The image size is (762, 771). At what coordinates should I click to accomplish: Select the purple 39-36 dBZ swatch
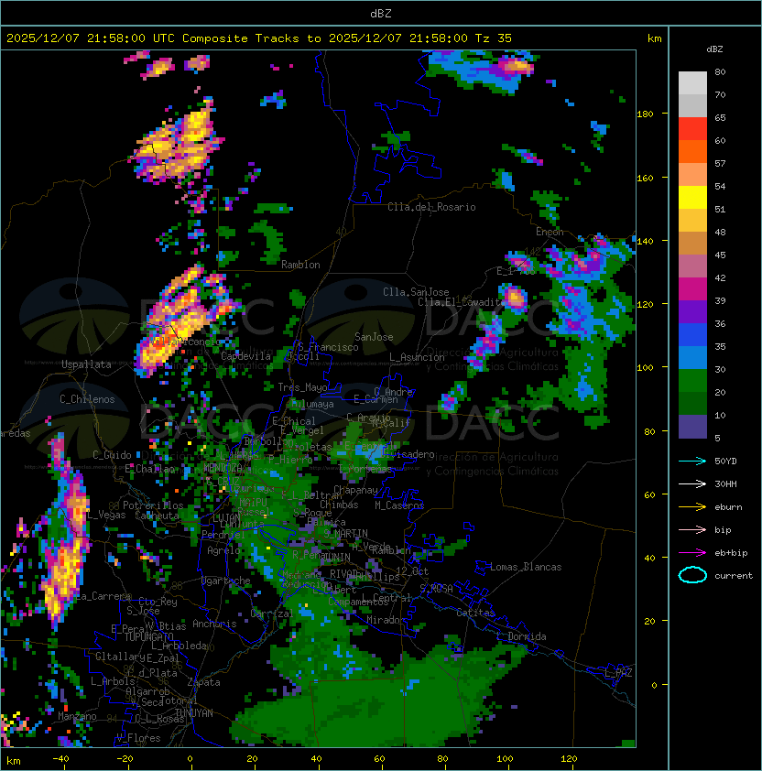pos(692,311)
